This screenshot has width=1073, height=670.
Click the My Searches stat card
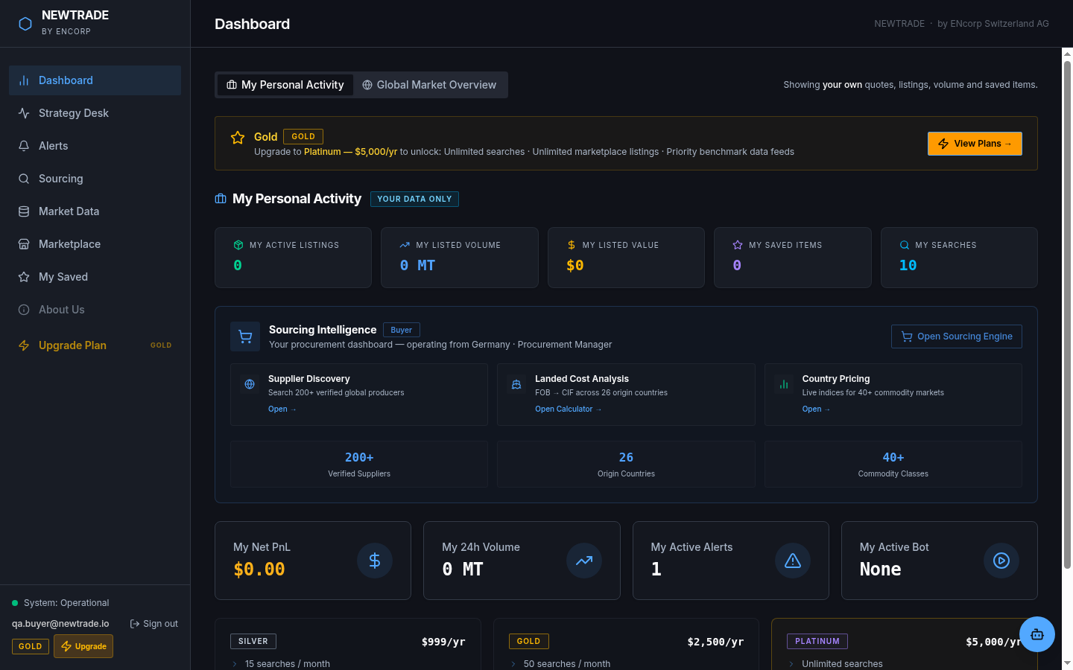tap(959, 258)
